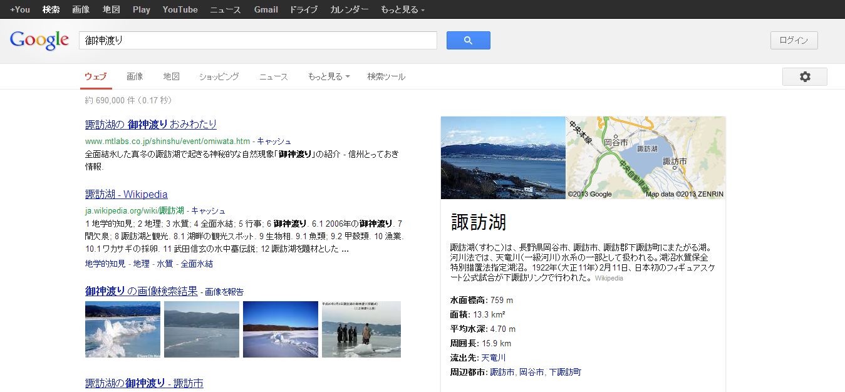This screenshot has height=392, width=845.
Task: Switch to the ショッピング tab
Action: 219,76
